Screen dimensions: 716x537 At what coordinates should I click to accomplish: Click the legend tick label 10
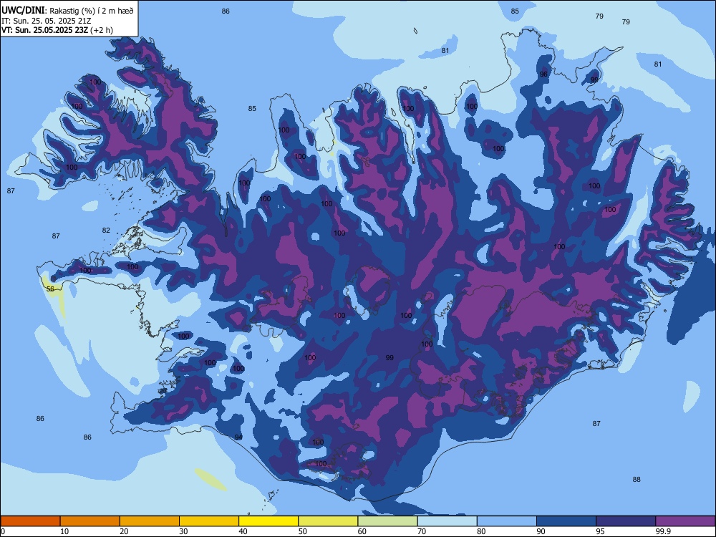point(64,531)
